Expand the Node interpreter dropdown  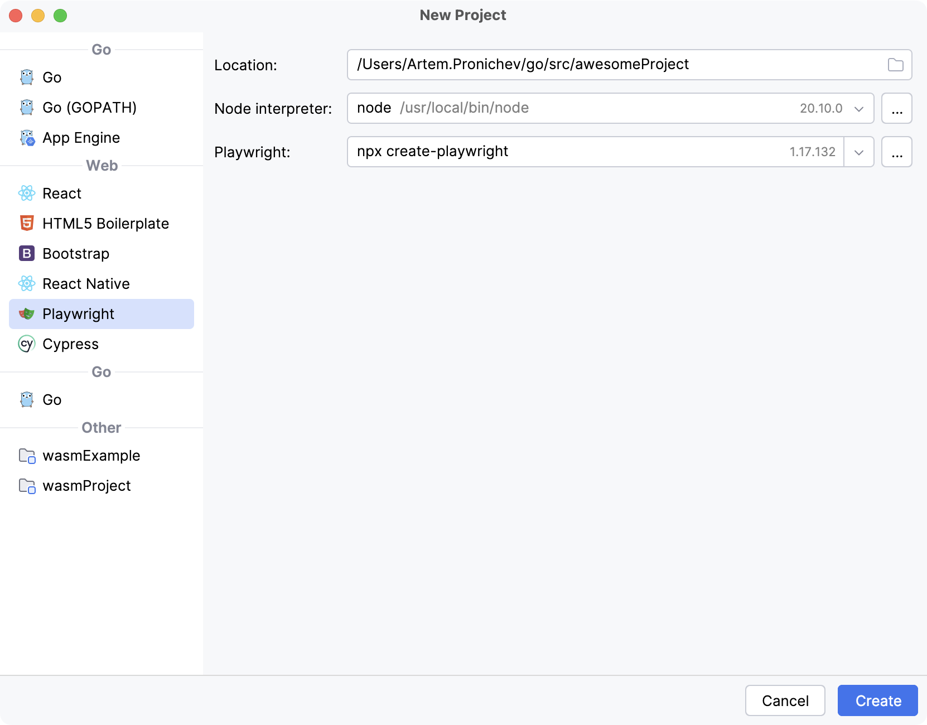tap(858, 109)
